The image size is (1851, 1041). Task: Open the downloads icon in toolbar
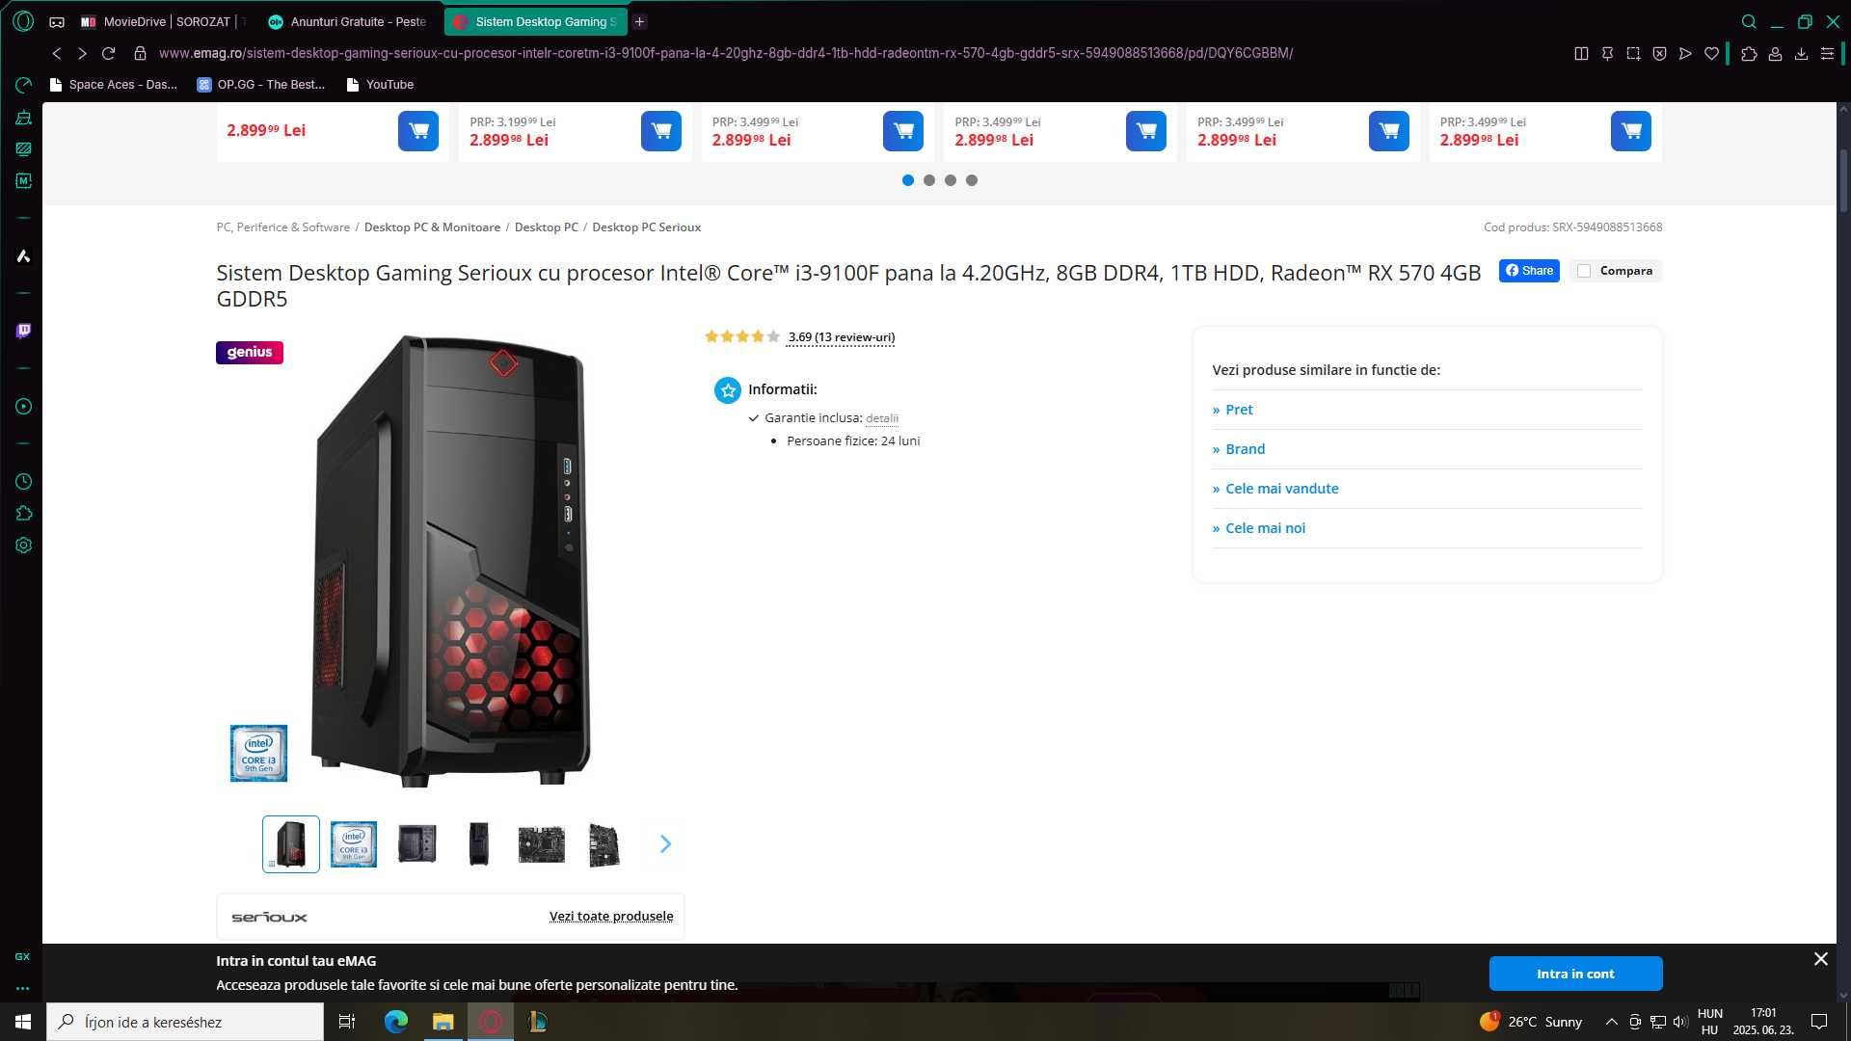tap(1801, 54)
